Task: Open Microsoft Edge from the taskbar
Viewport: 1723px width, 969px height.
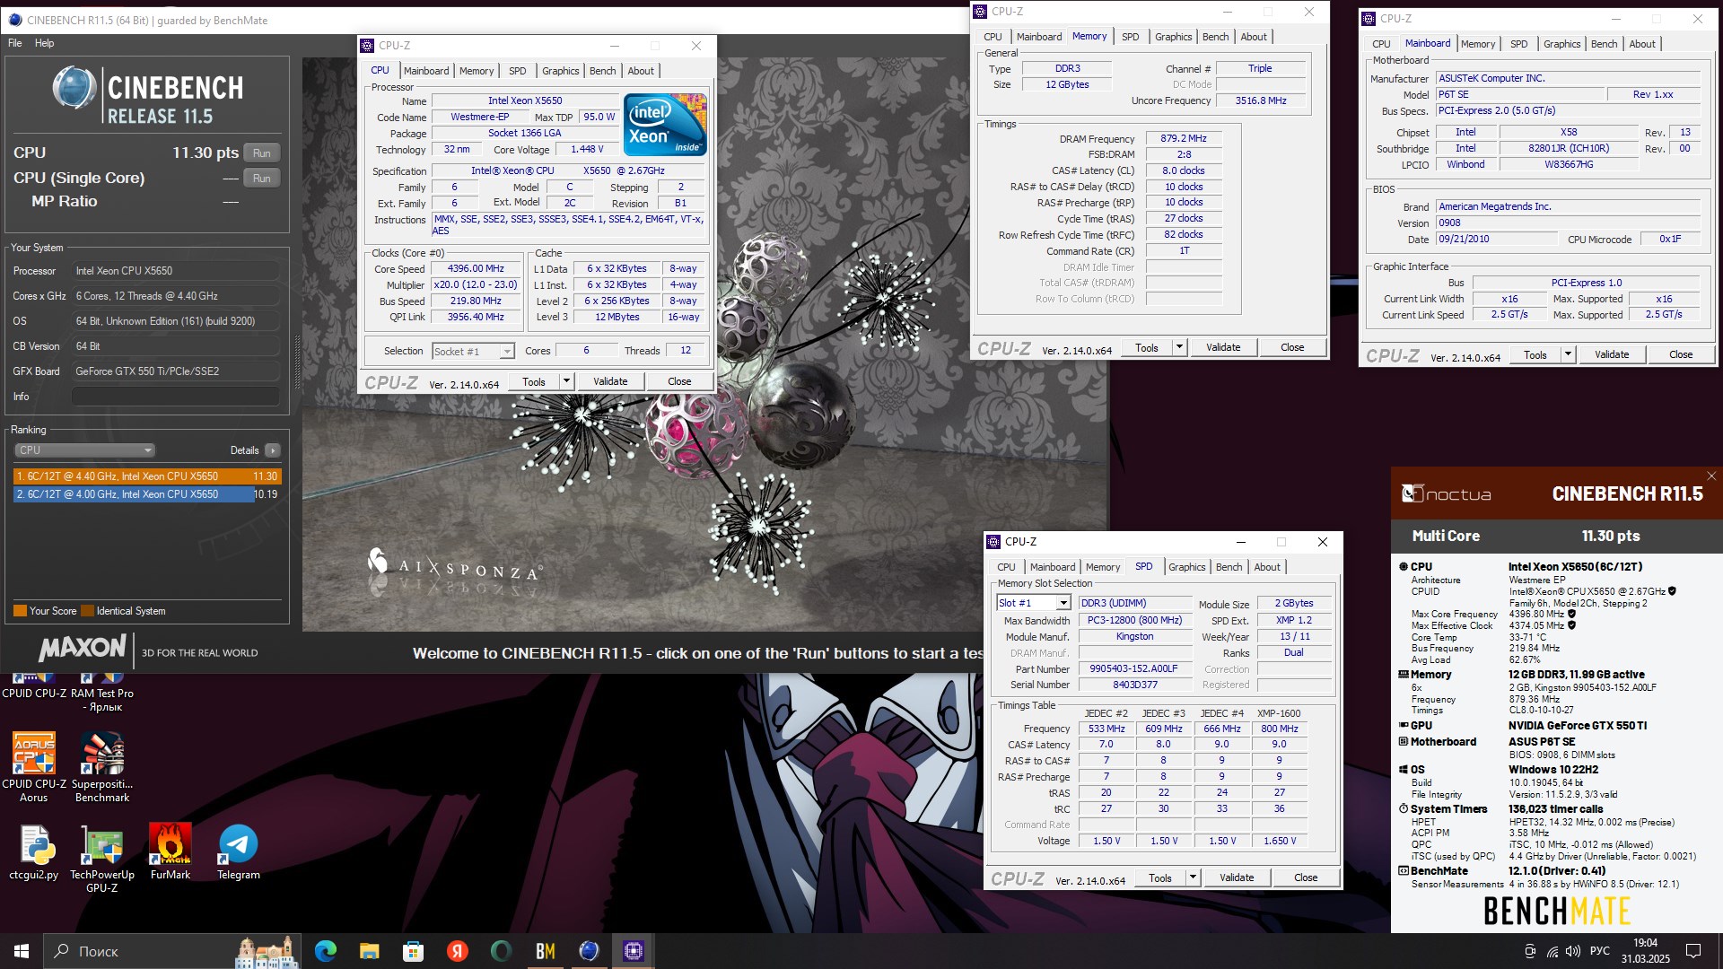Action: click(x=325, y=951)
